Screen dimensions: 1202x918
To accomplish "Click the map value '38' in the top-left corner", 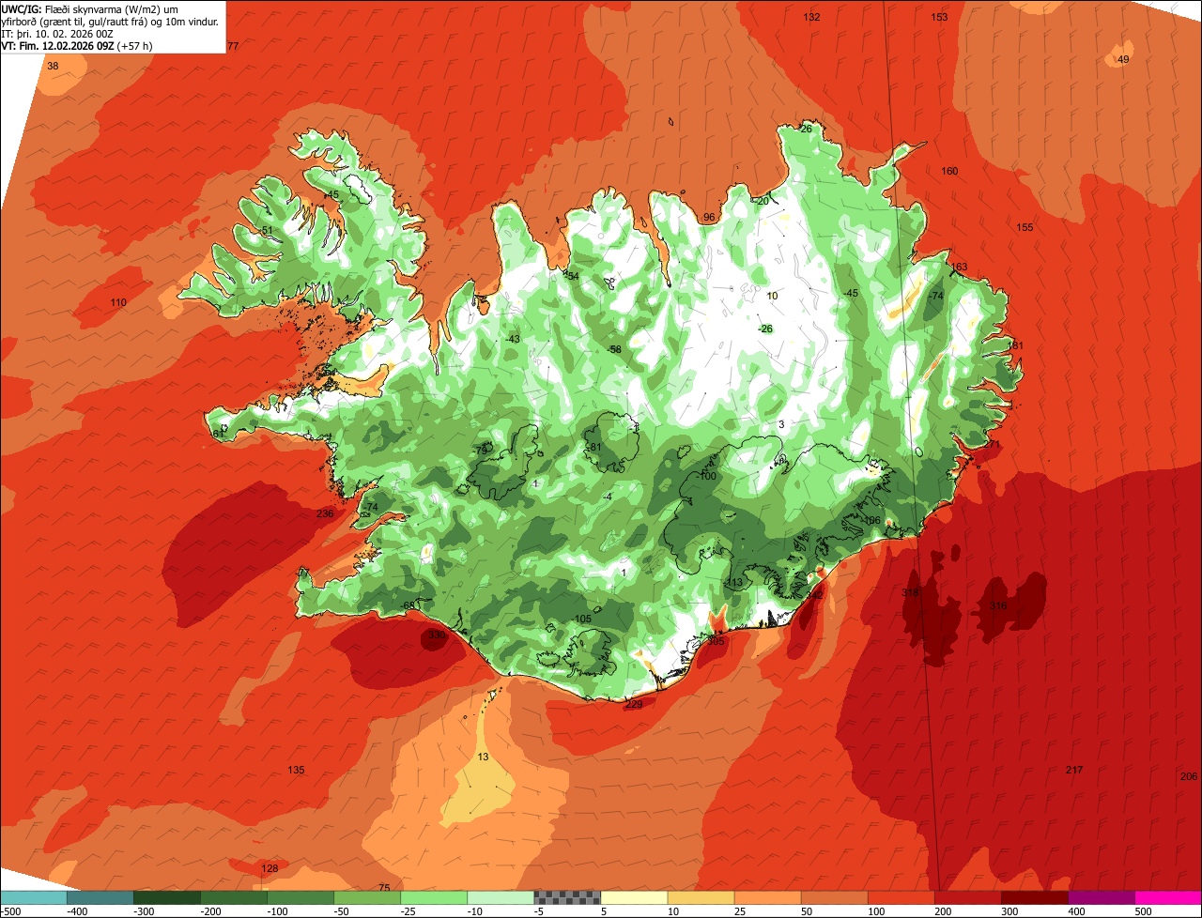I will pos(53,66).
